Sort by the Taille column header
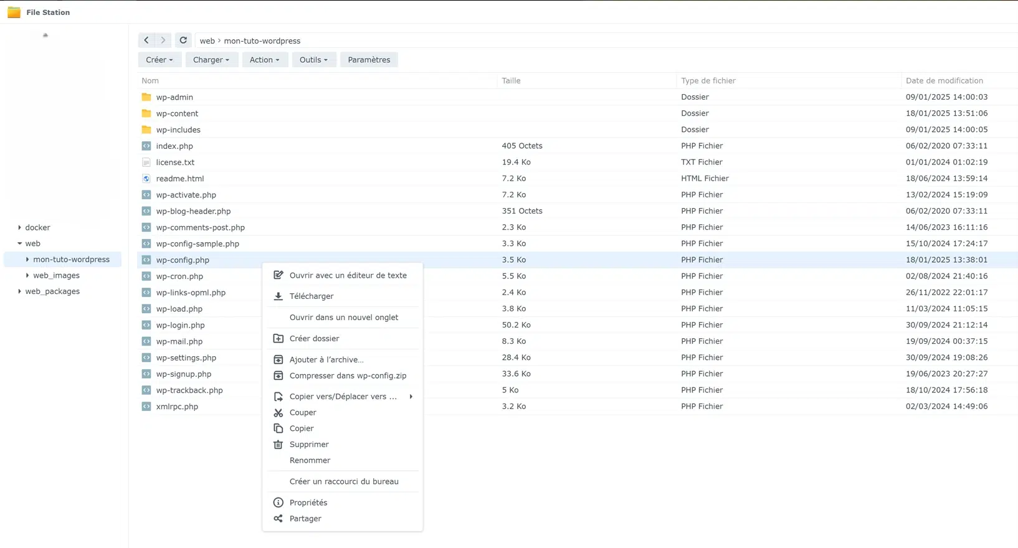 tap(511, 81)
